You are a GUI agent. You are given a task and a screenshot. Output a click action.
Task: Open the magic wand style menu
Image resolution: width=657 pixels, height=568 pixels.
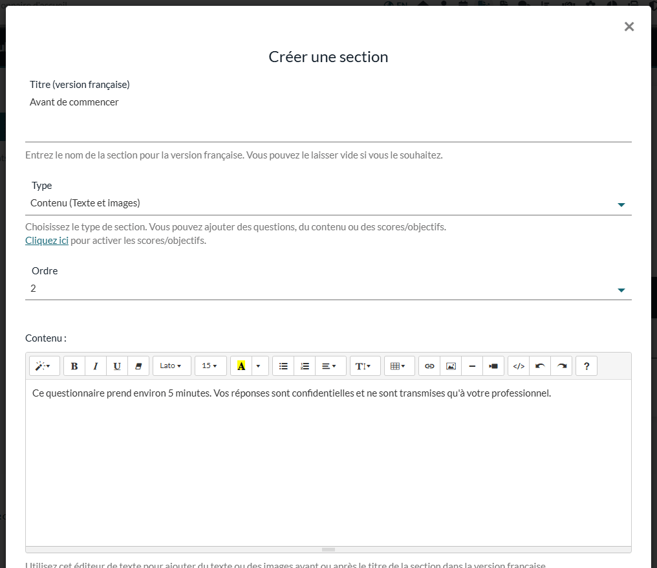(45, 366)
